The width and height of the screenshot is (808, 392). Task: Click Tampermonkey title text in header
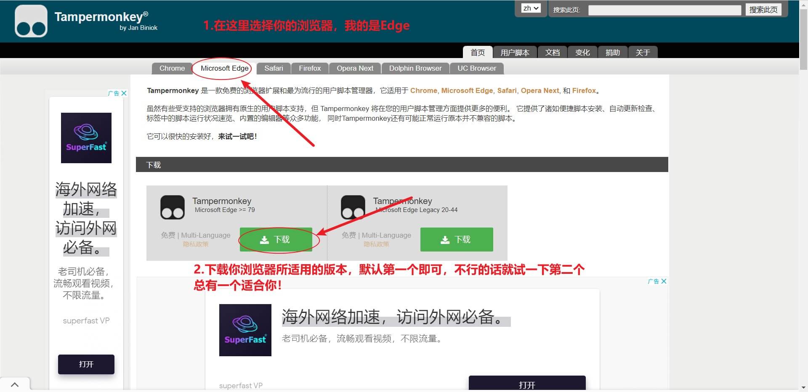101,16
